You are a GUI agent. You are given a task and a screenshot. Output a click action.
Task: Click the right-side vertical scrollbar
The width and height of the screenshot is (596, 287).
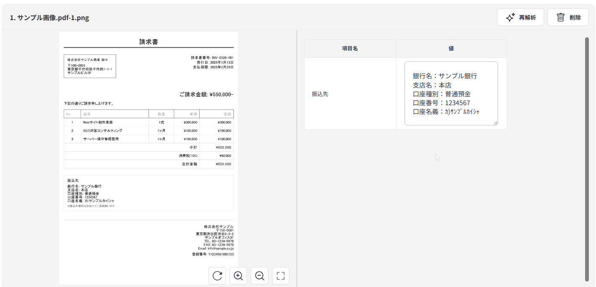tap(587, 159)
